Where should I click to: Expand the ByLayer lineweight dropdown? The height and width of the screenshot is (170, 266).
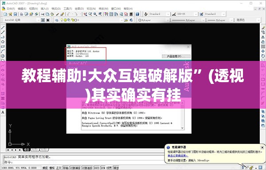point(231,20)
